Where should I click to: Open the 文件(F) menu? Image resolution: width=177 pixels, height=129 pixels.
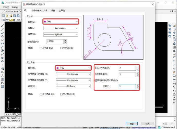coord(6,7)
